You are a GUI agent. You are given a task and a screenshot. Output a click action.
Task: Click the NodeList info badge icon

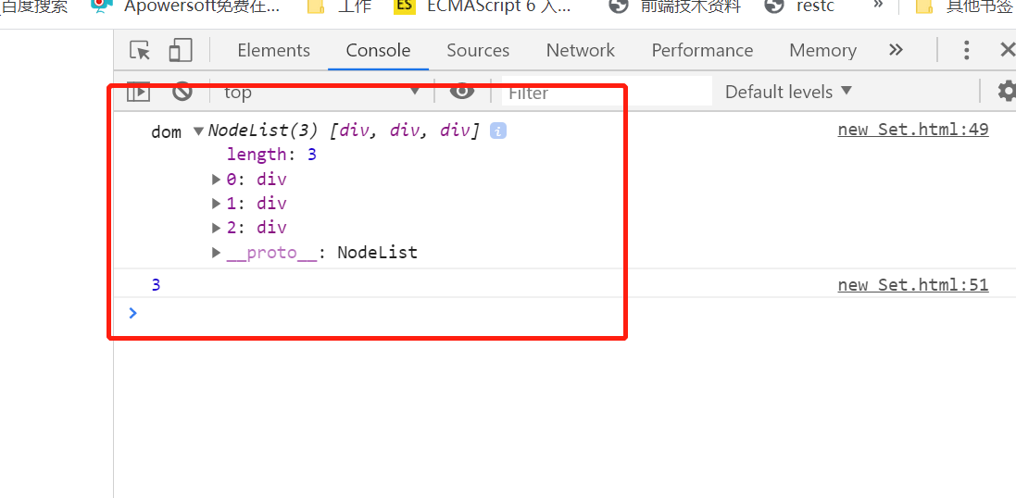pyautogui.click(x=497, y=131)
